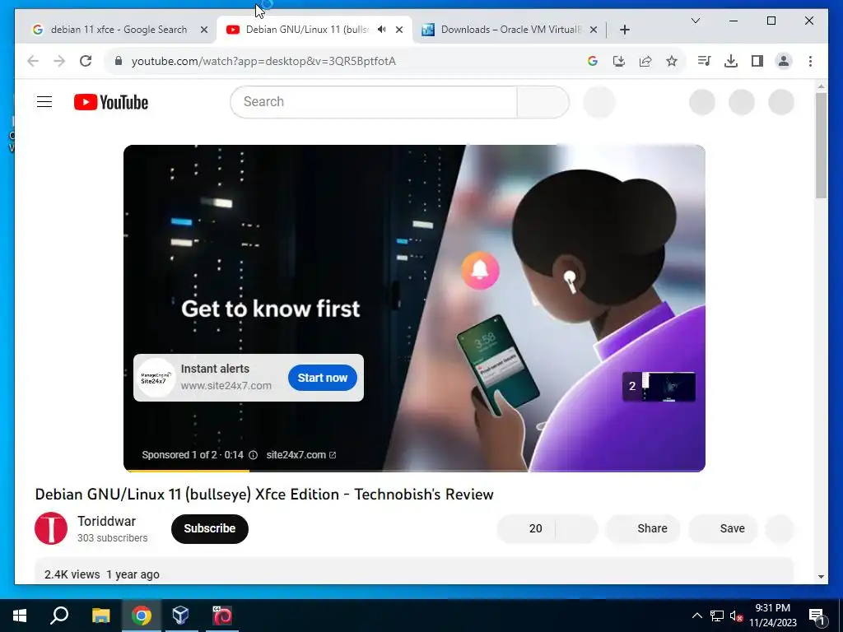Switch to Downloads Oracle VM VirtualBox tab
Screen dimensions: 843x632
(x=510, y=30)
